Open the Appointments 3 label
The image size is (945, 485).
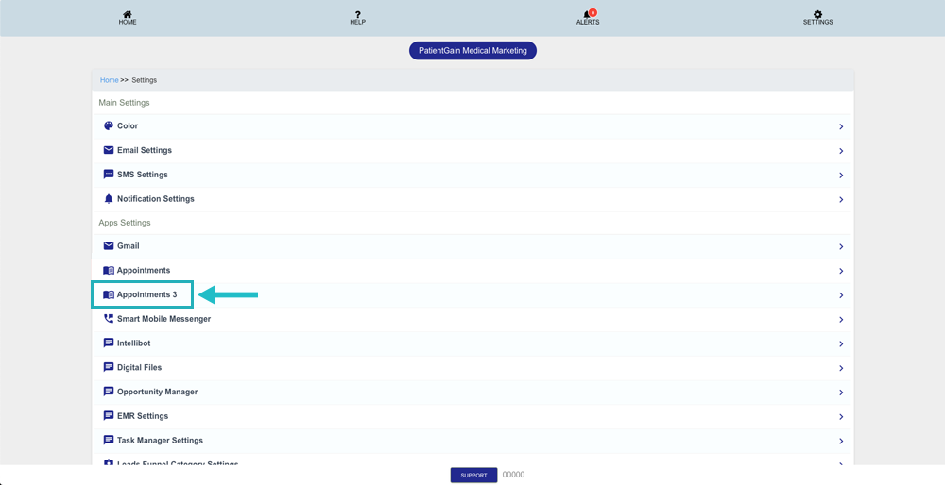click(x=147, y=294)
